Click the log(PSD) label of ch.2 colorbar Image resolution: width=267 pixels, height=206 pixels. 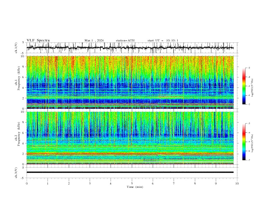pyautogui.click(x=252, y=143)
